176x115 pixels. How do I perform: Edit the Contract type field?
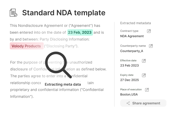click(149, 31)
